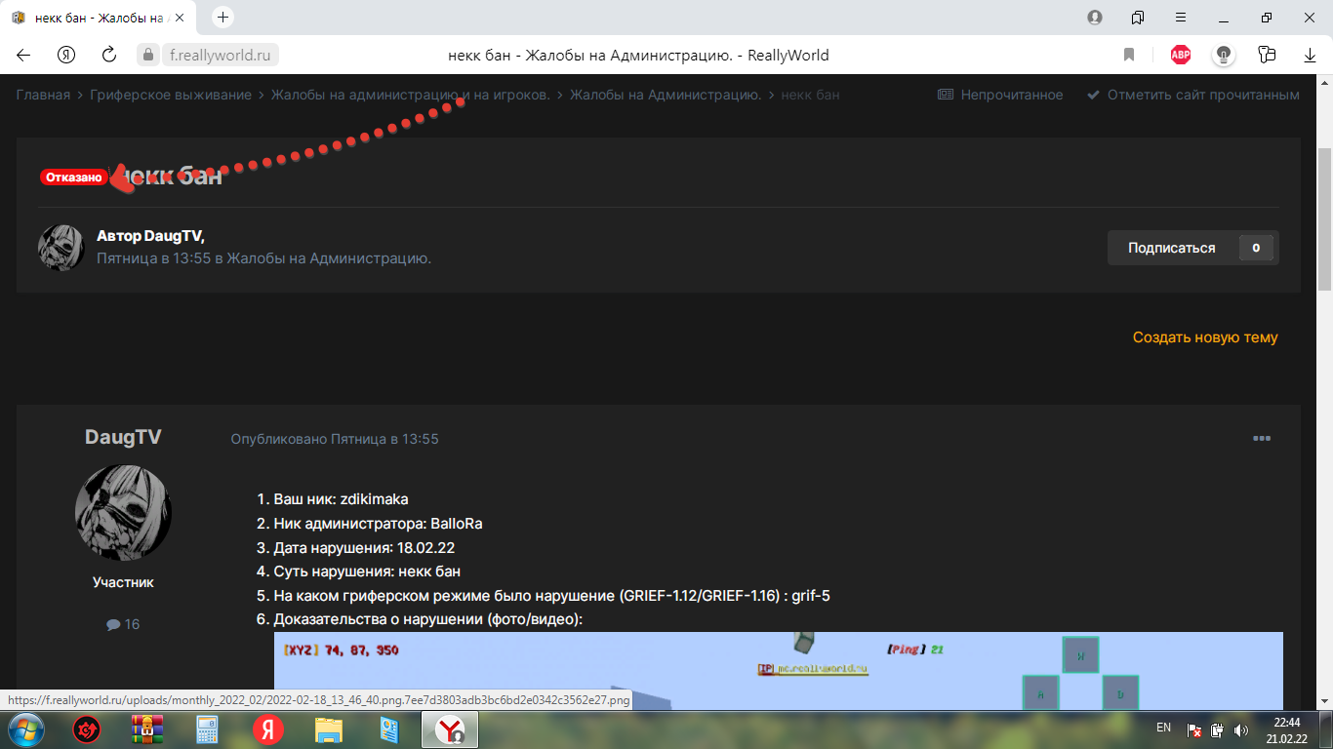Screen dimensions: 1333x749
Task: Open the browser profile account icon
Action: pos(1095,18)
